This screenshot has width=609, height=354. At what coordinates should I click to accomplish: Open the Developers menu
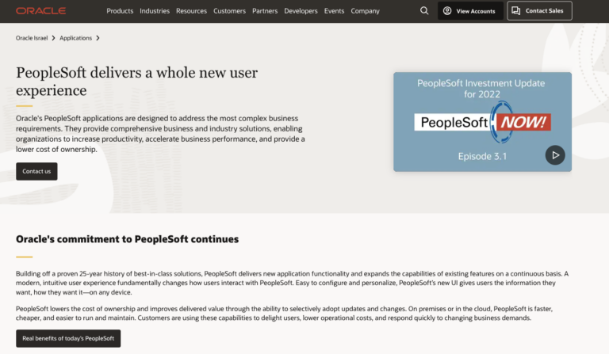coord(301,11)
